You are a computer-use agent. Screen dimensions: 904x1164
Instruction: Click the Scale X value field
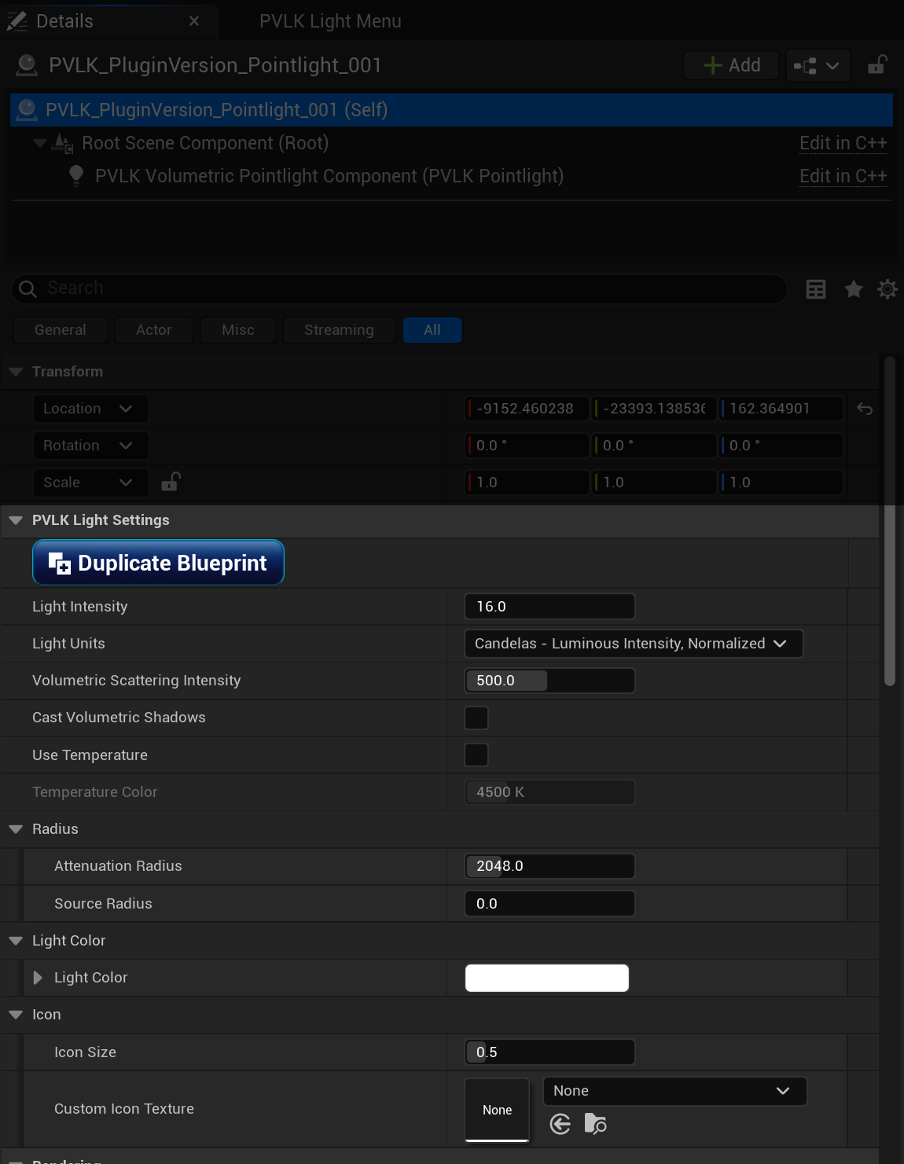coord(527,483)
